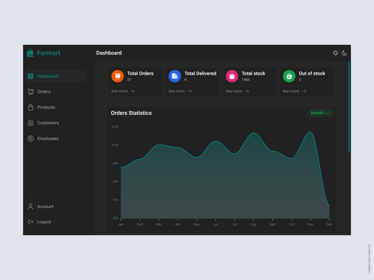
Task: Click the Farmart brand name
Action: [x=49, y=53]
